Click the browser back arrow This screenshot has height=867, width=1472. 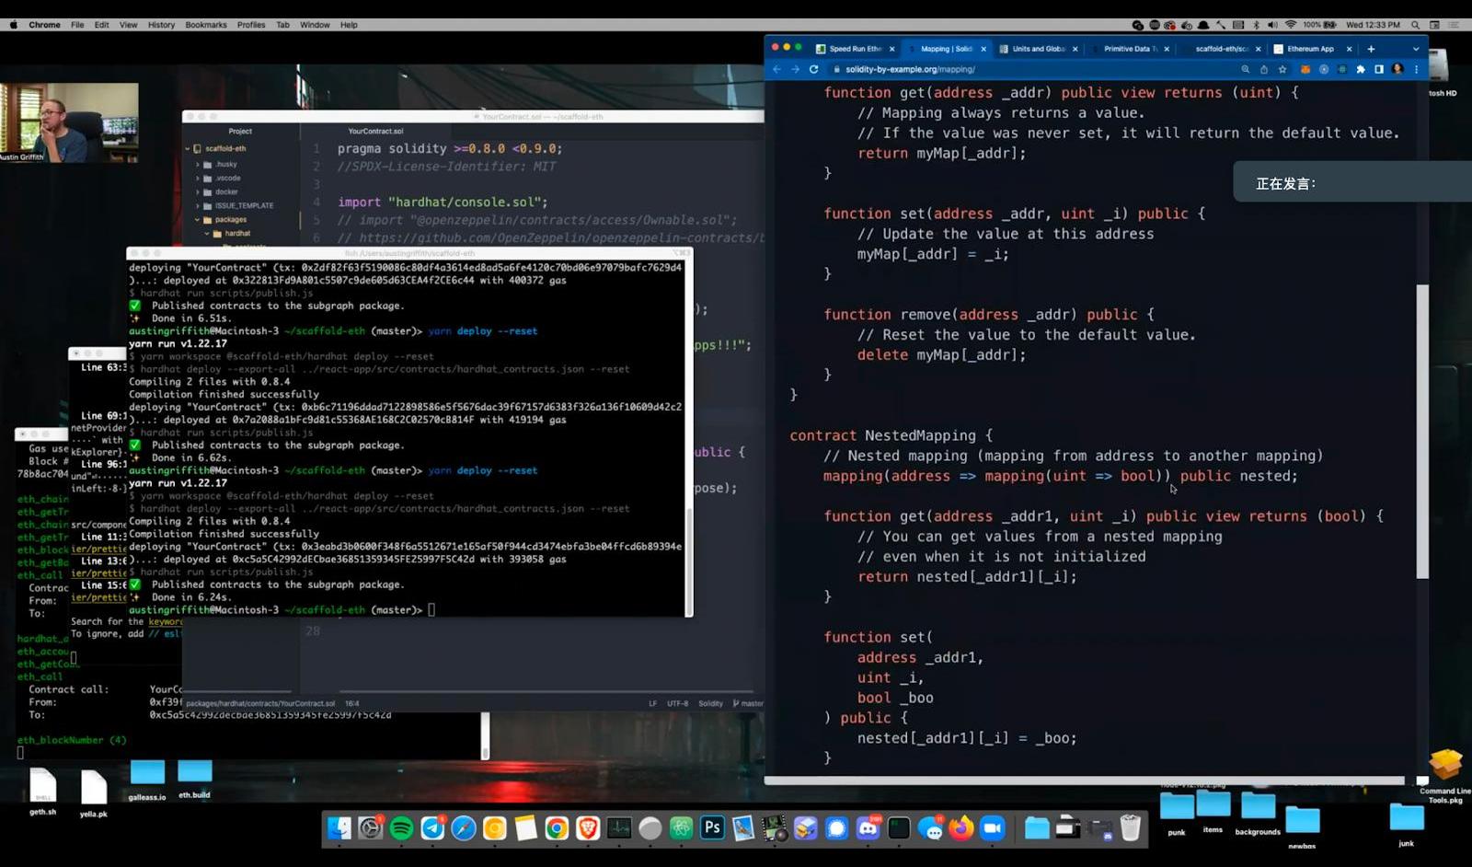point(776,69)
